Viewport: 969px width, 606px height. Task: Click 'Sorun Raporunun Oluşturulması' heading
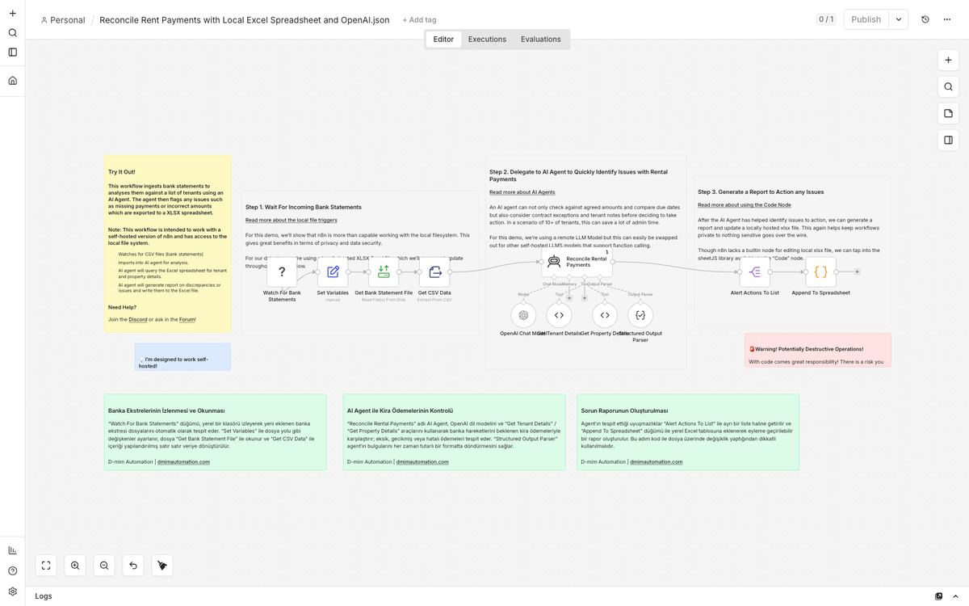624,410
